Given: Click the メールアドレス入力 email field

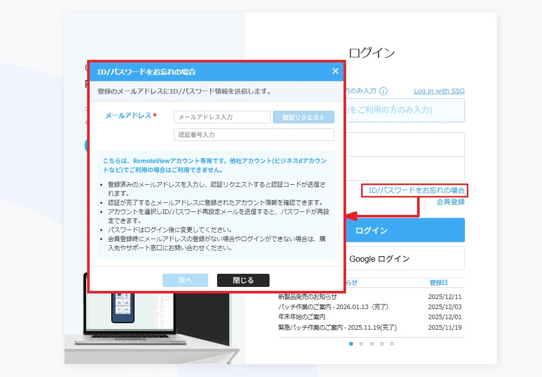Looking at the screenshot, I should tap(222, 117).
